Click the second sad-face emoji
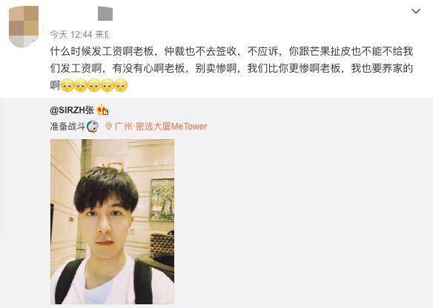 (81, 85)
